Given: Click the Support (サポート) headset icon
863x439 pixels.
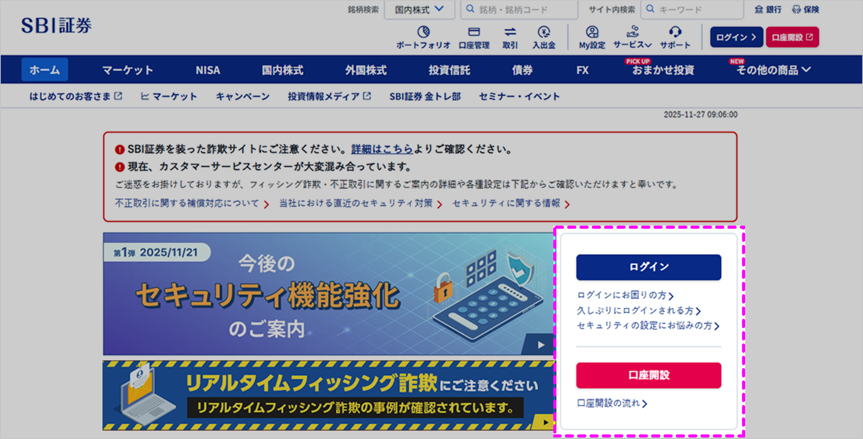Looking at the screenshot, I should coord(675,32).
